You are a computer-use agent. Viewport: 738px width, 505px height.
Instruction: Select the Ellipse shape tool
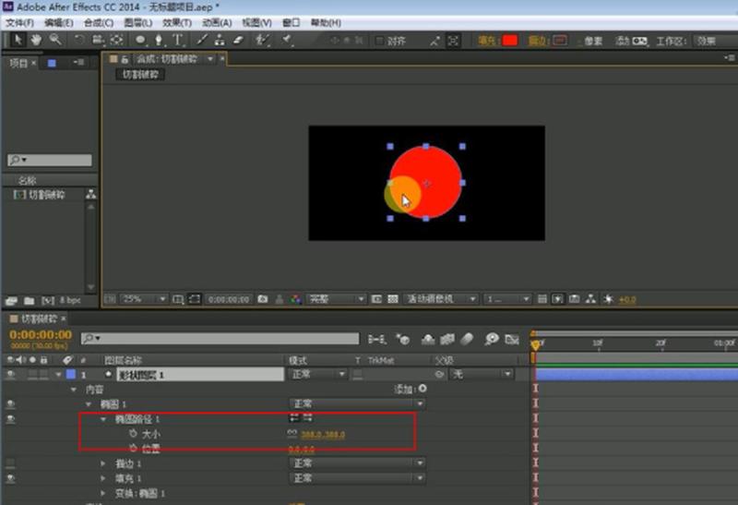(x=140, y=40)
